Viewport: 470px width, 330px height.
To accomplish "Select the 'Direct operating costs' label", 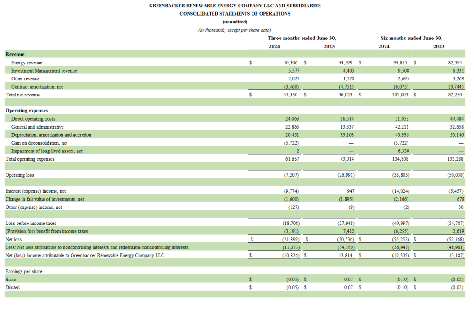I will pos(33,119).
